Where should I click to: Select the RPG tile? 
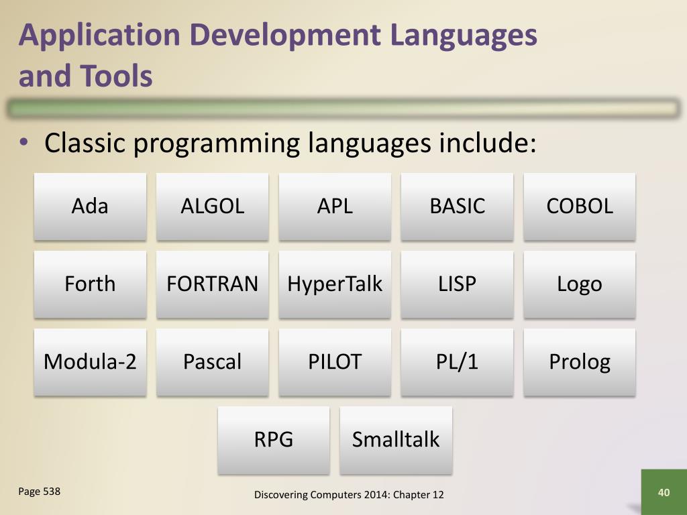point(274,440)
